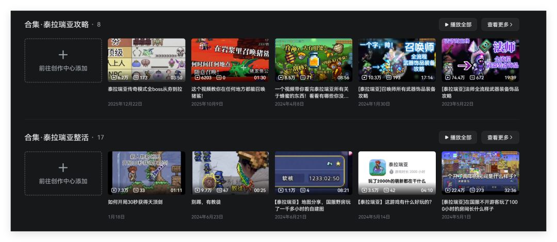
Task: Click title 如何开局30秒获得天顶剑
Action: click(135, 202)
